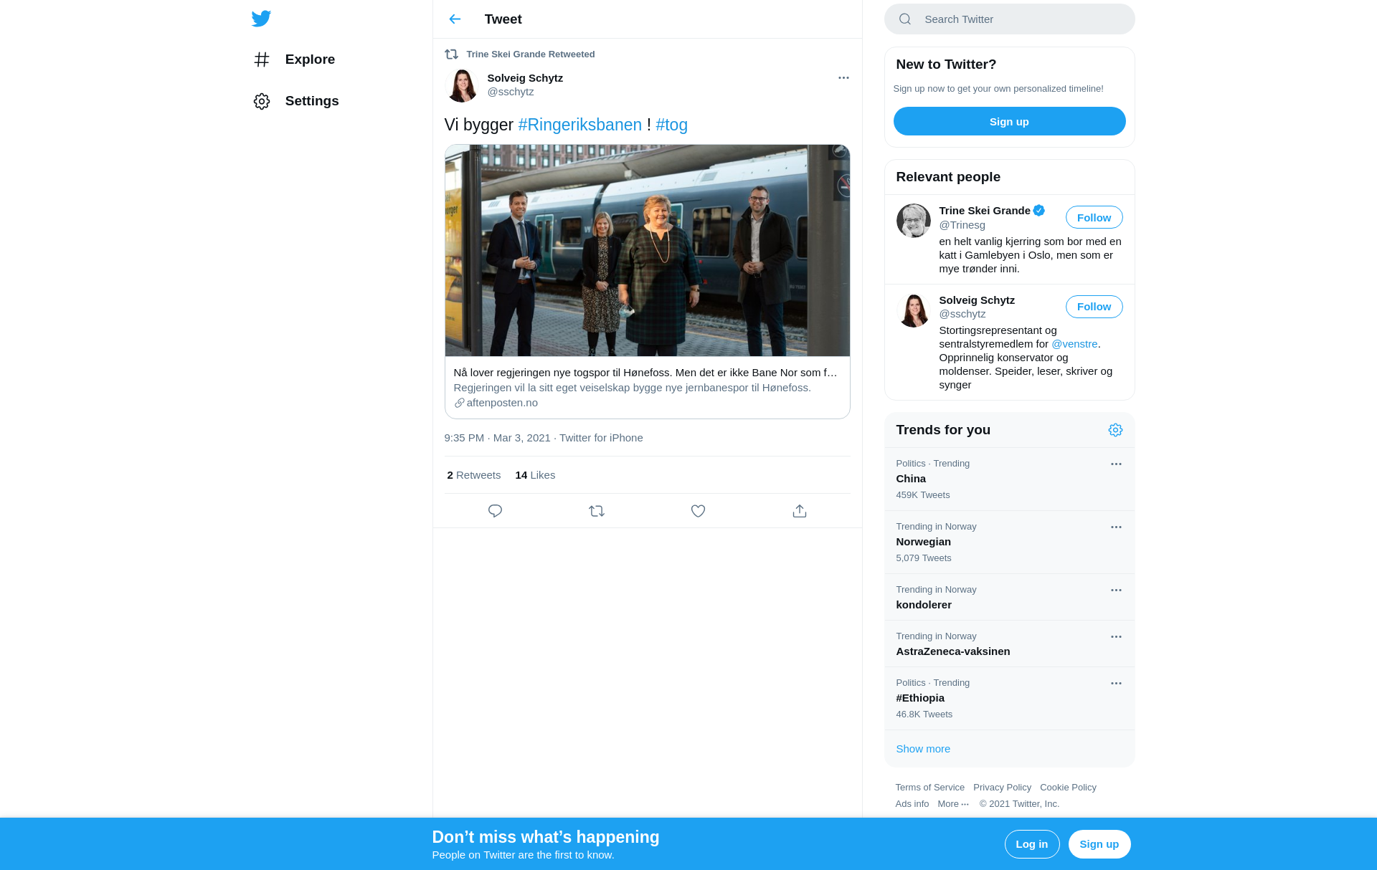This screenshot has width=1377, height=870.
Task: Follow Trine Skei Grande
Action: point(1094,217)
